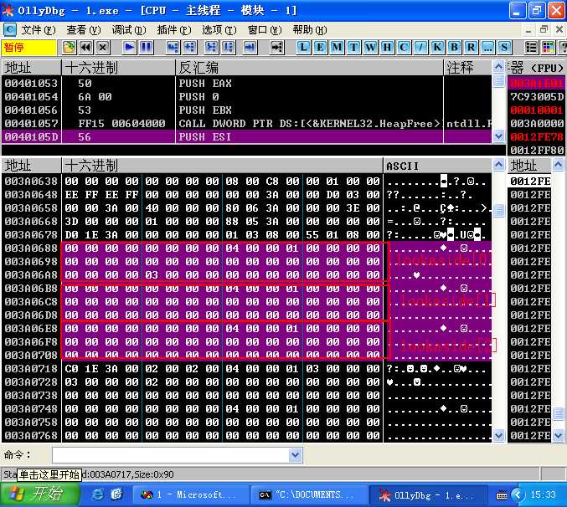Open Handles window with H button
567x507 pixels.
(x=387, y=48)
